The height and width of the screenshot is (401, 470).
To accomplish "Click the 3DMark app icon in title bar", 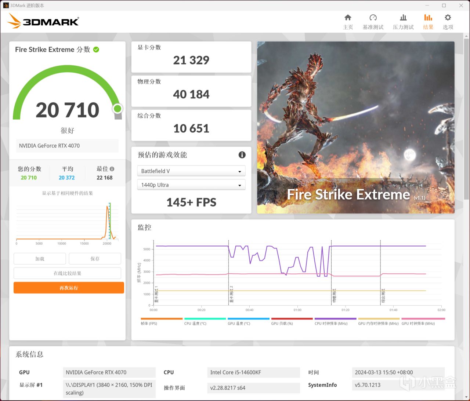I will click(x=6, y=6).
